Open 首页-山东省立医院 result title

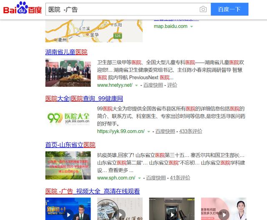click(x=71, y=145)
